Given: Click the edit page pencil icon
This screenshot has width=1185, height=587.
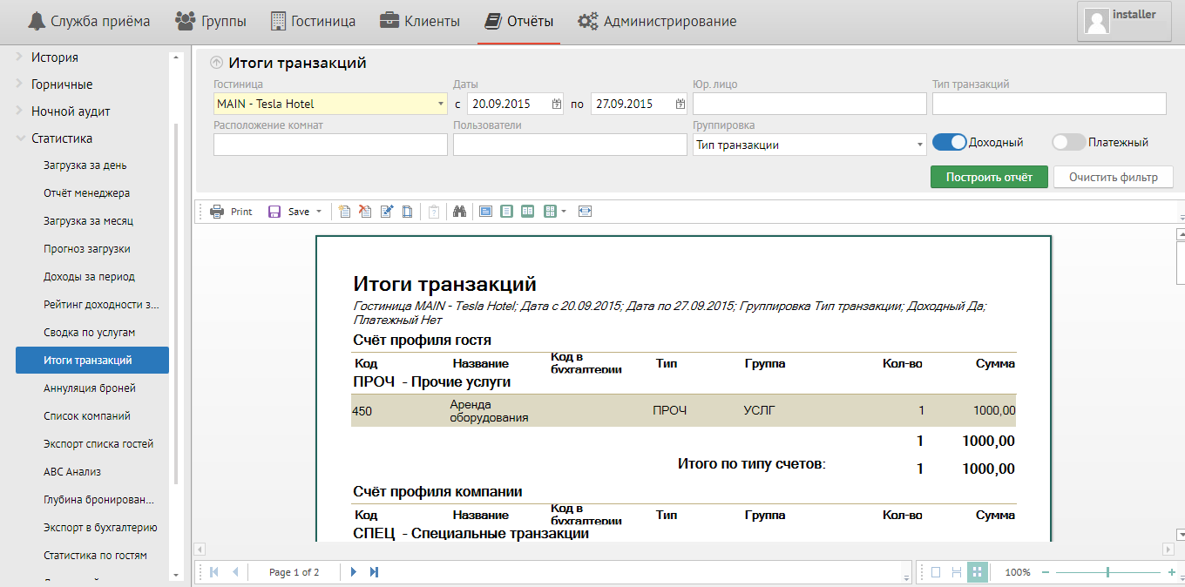Looking at the screenshot, I should click(387, 212).
